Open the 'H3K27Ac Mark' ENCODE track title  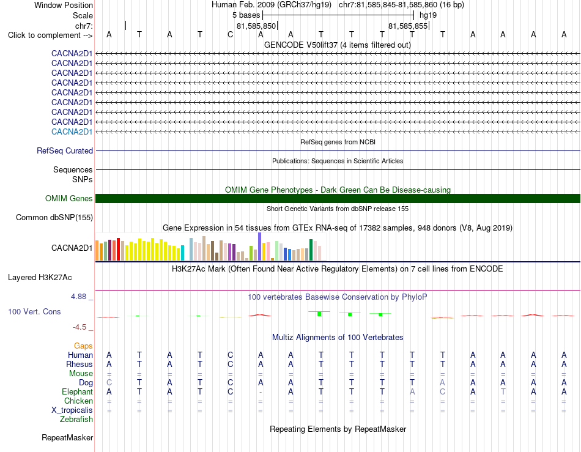tap(338, 269)
